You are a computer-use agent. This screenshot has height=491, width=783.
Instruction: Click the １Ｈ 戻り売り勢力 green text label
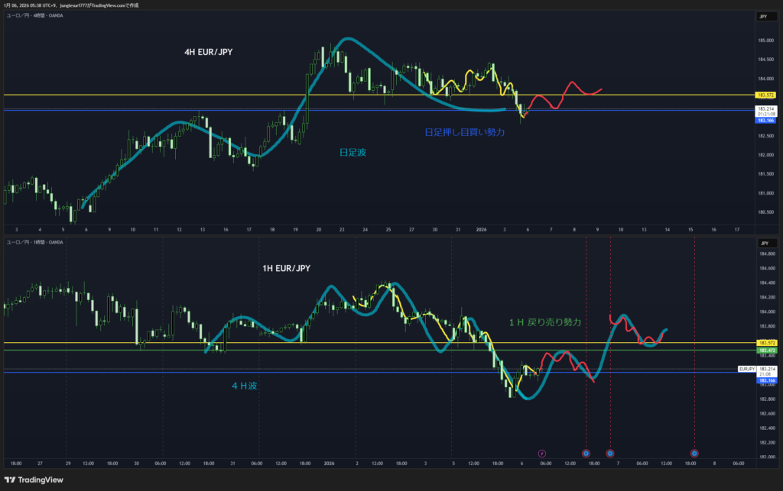click(x=544, y=322)
